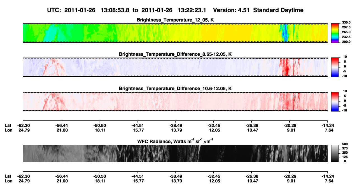Click end time 13:22:23.1 in the header
Viewport: 364px width, 187px height.
(192, 10)
